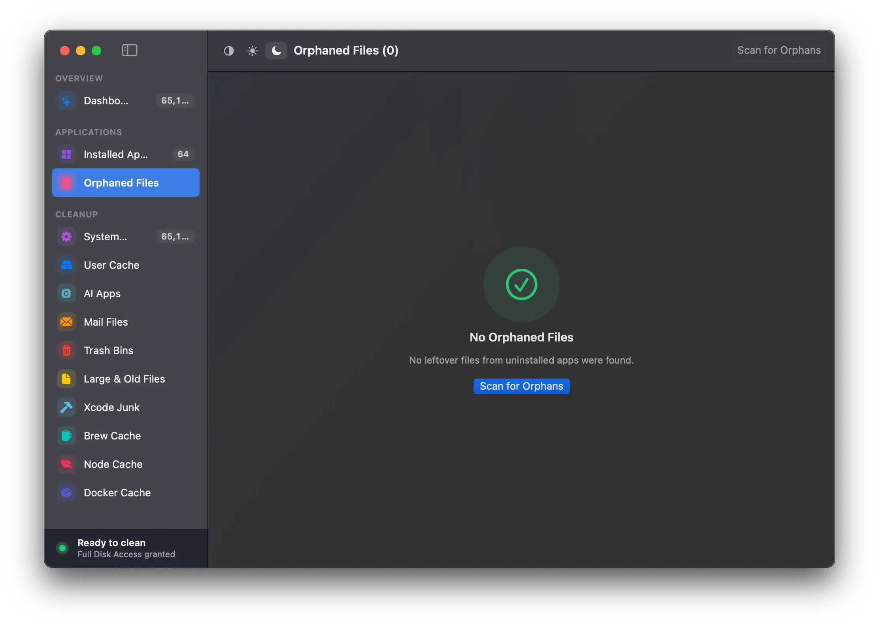Click the Trash Bins trash icon
This screenshot has height=626, width=879.
click(x=66, y=351)
